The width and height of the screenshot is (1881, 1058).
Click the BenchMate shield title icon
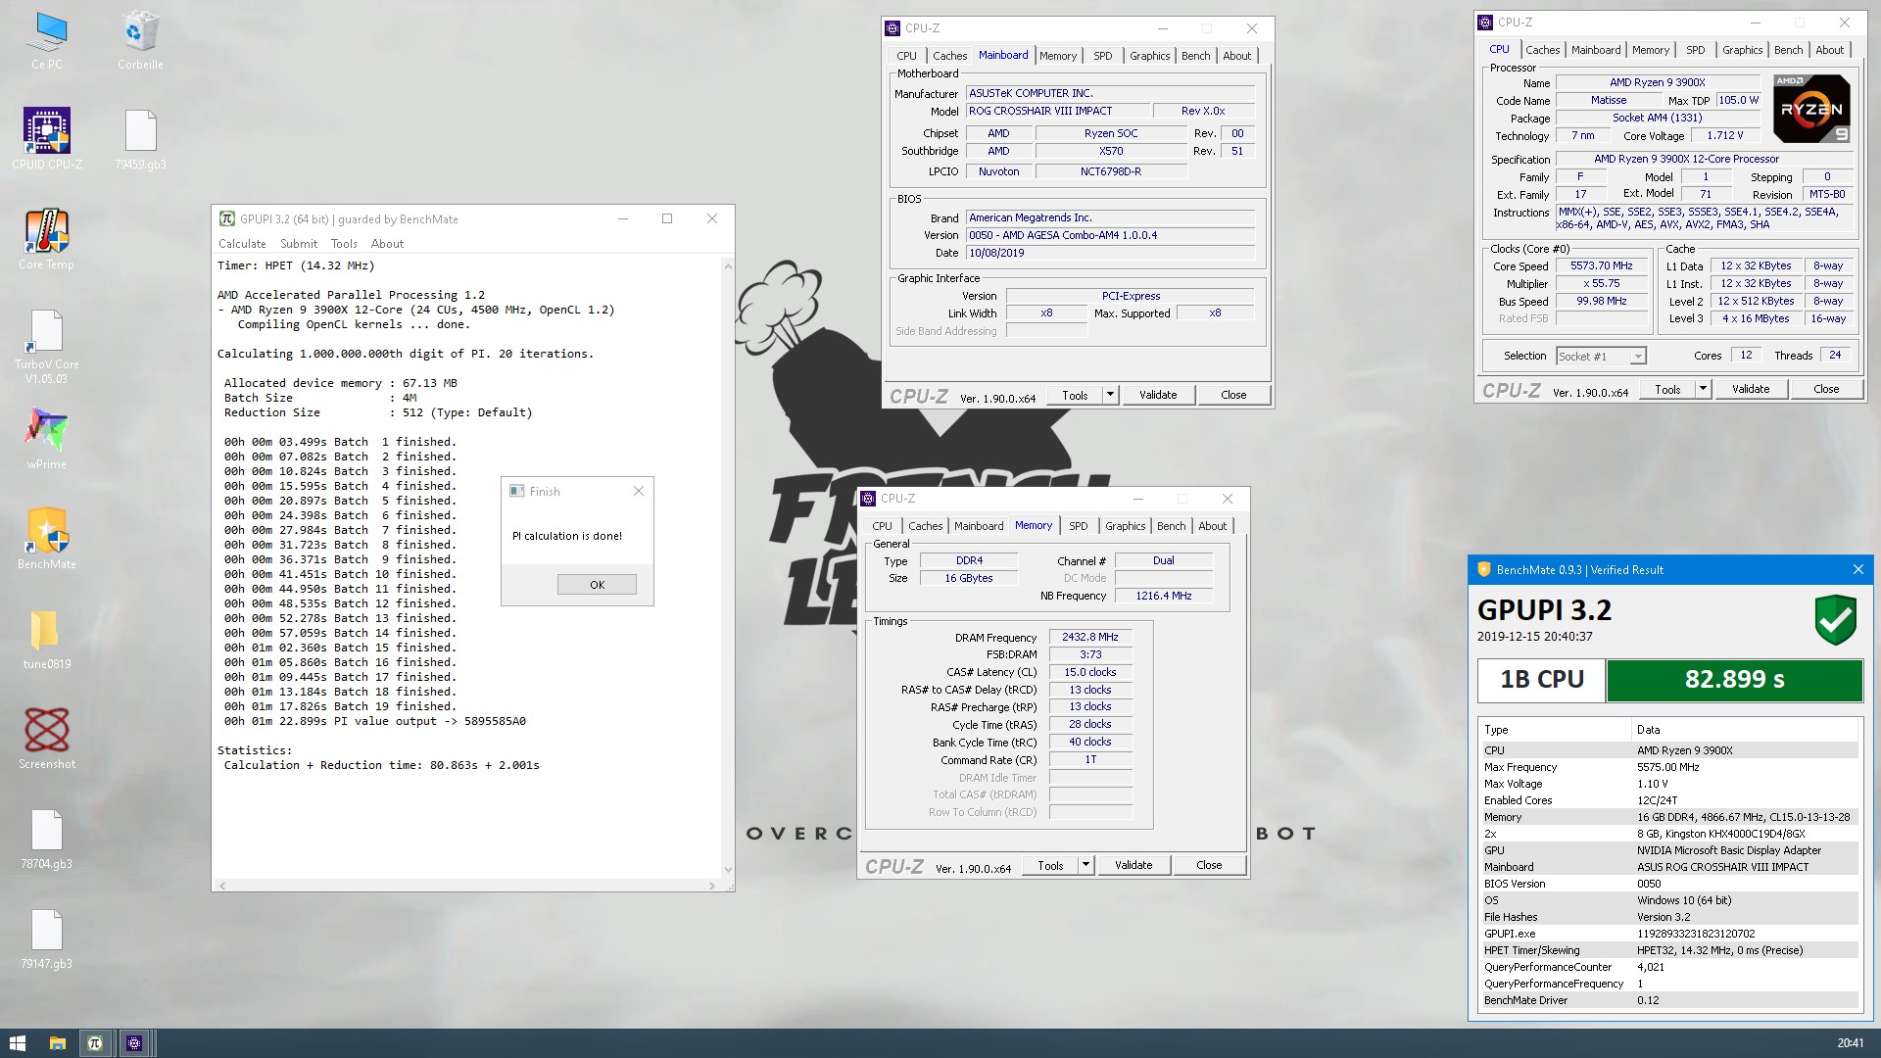pos(1483,569)
